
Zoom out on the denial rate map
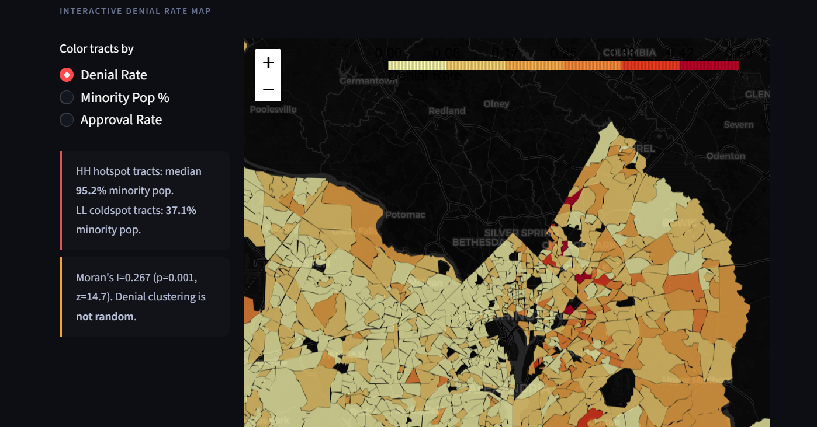click(268, 89)
